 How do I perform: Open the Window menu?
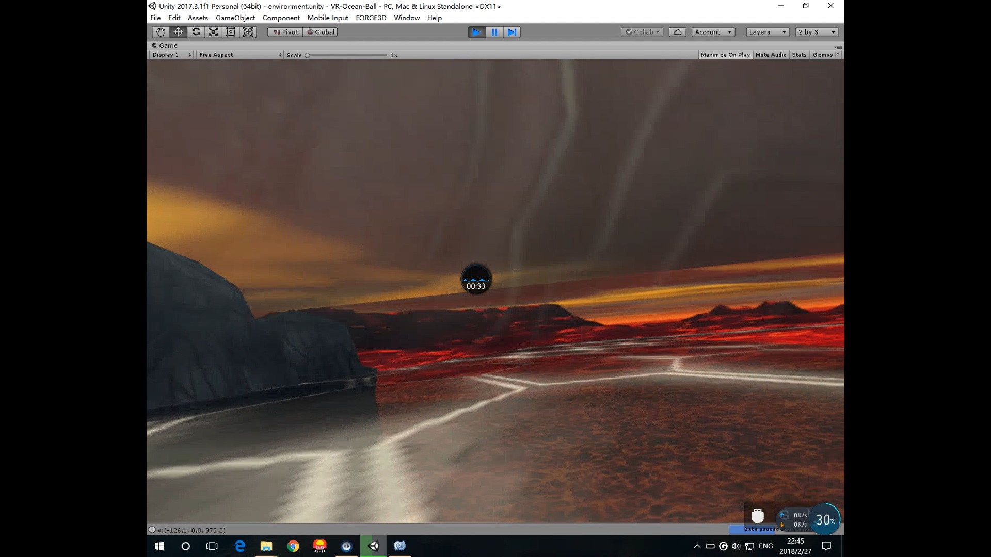[x=407, y=18]
